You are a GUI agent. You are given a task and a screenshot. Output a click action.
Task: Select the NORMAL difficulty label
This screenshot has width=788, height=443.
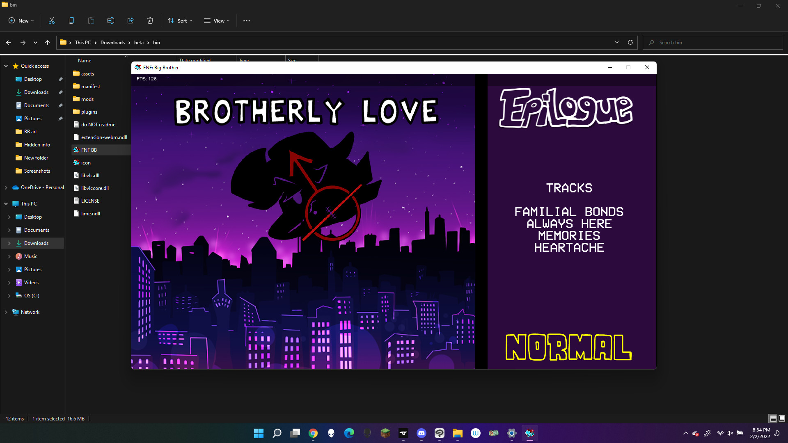coord(568,347)
